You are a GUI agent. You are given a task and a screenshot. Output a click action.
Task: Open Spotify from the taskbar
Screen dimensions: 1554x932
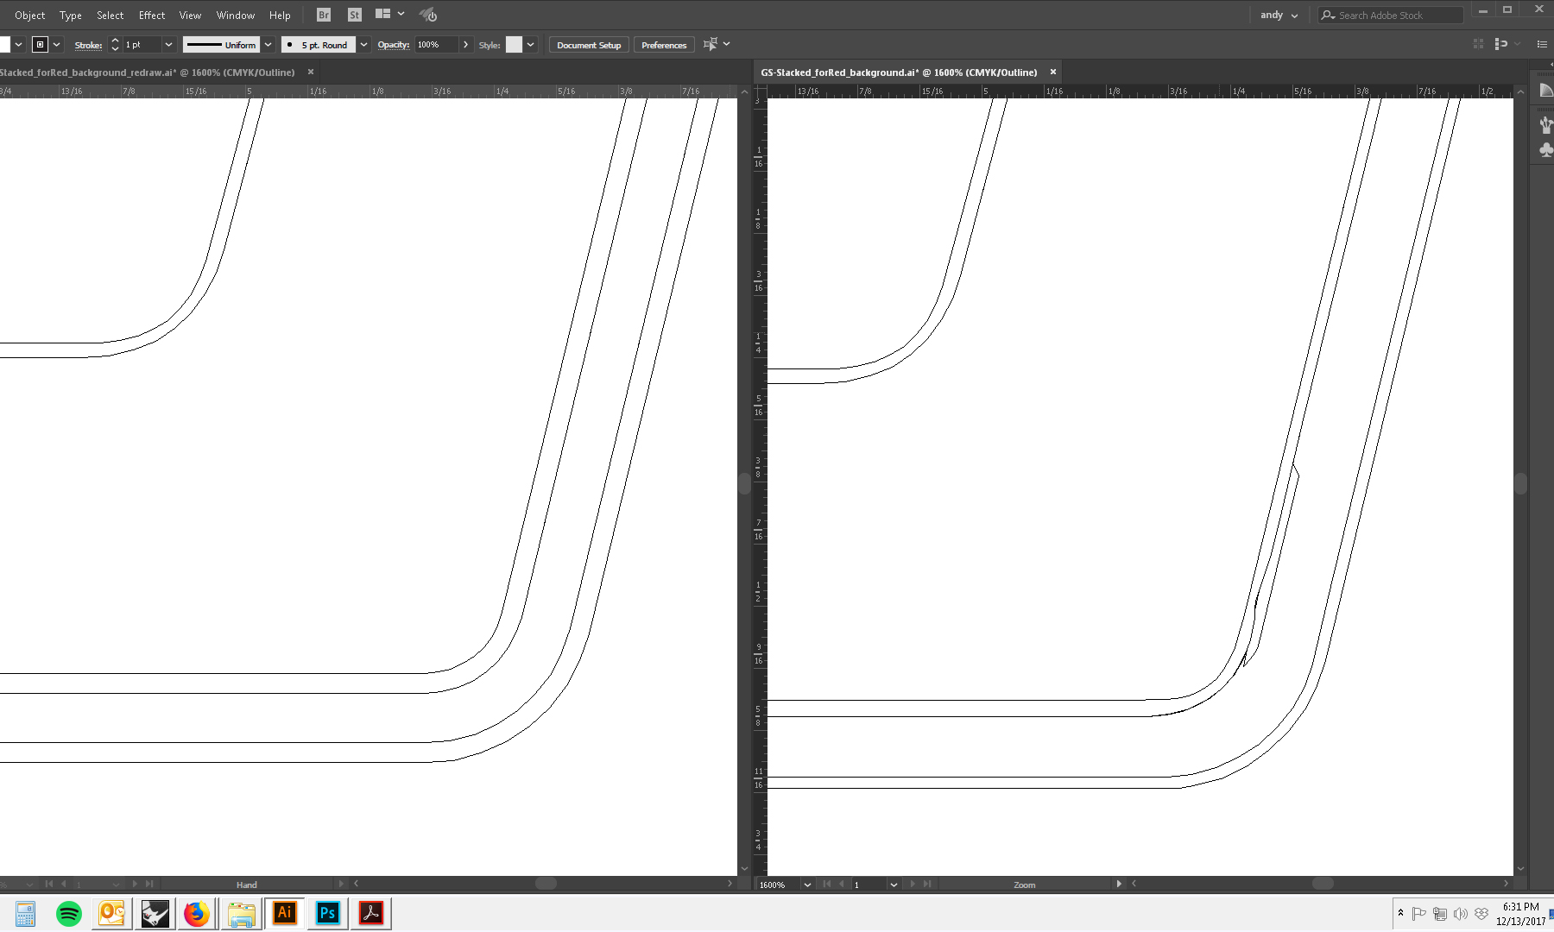tap(69, 913)
